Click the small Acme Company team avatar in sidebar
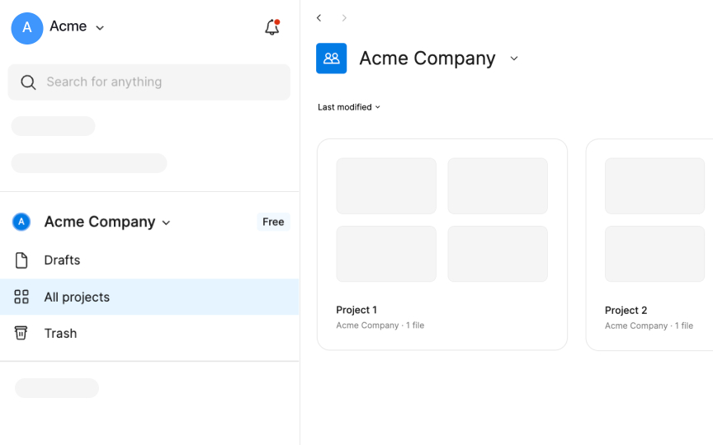 coord(21,222)
